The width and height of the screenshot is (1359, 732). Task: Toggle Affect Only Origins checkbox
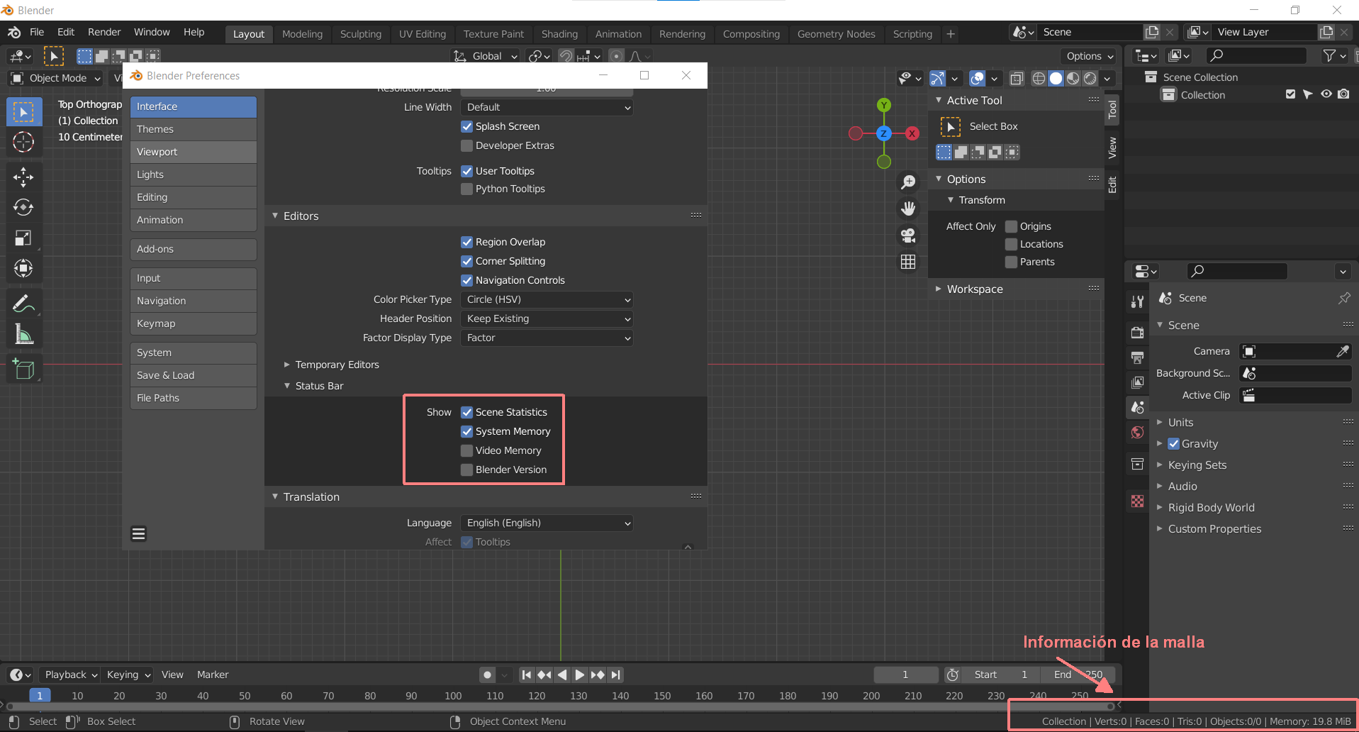(x=1012, y=226)
